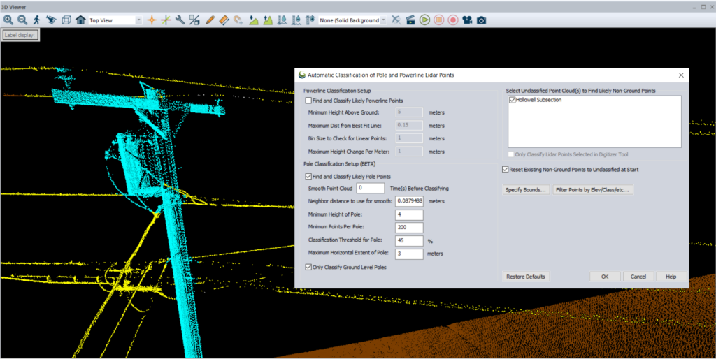Click the Powerline Classification Setup heading
The height and width of the screenshot is (359, 716).
[x=337, y=91]
